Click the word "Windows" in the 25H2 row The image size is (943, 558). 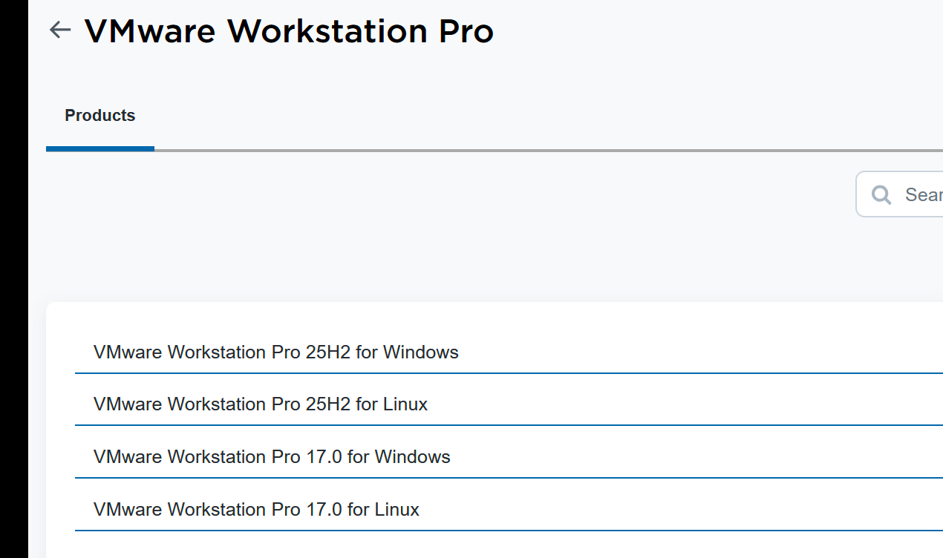pyautogui.click(x=420, y=352)
